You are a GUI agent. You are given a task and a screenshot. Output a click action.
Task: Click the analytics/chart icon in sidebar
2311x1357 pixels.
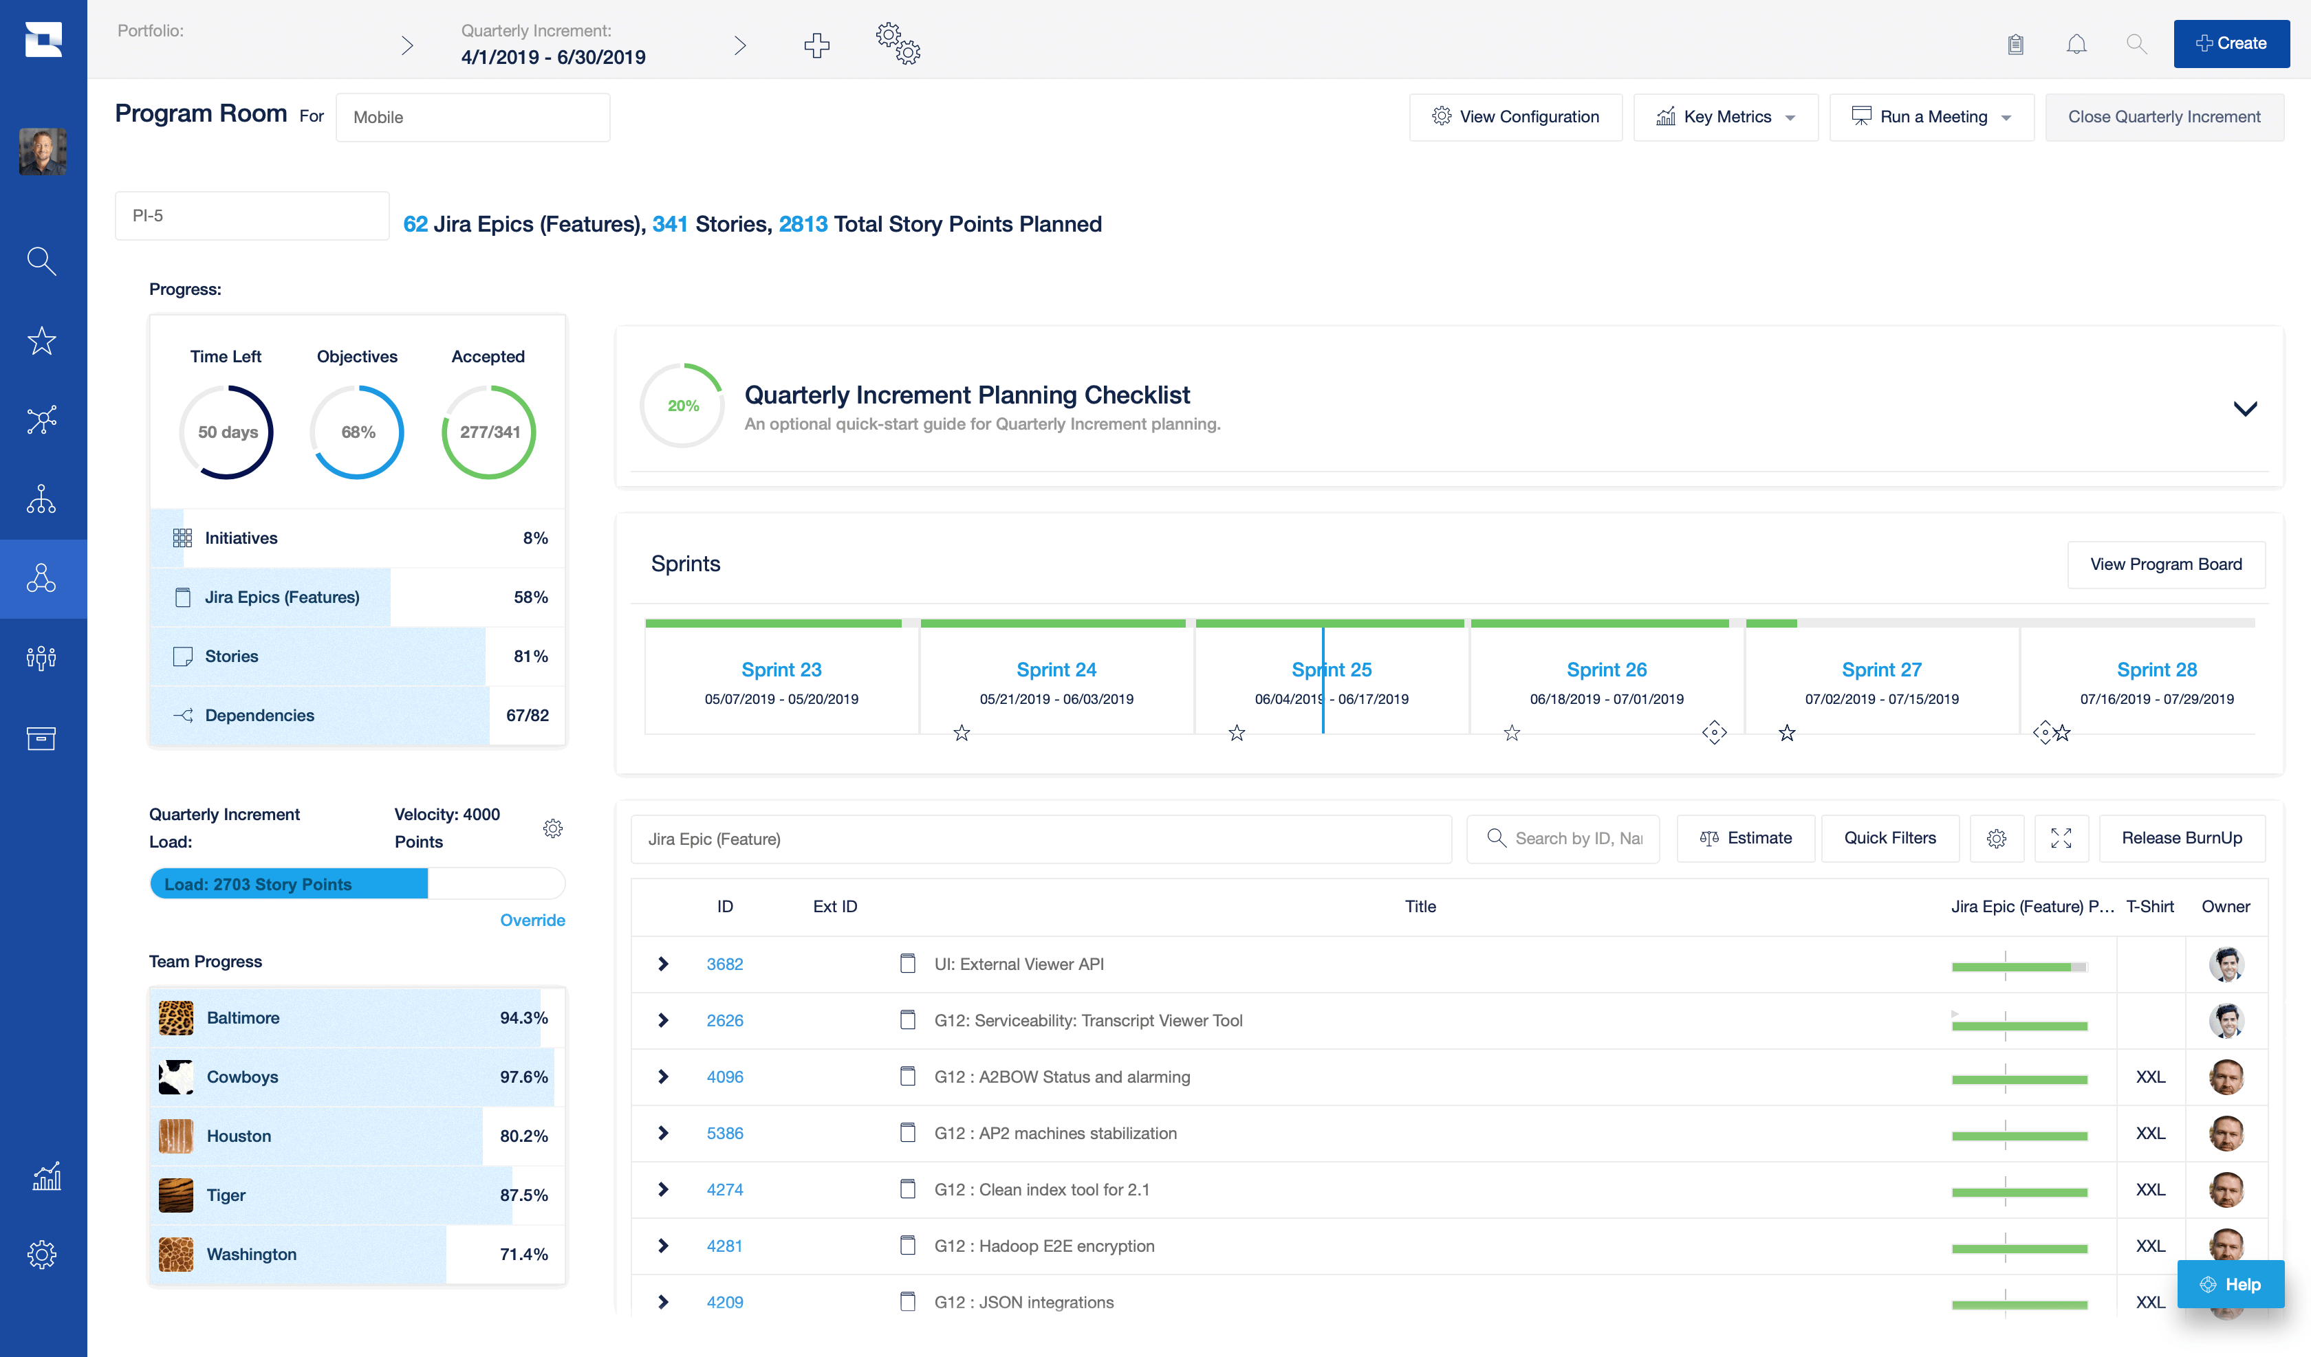[x=43, y=1174]
